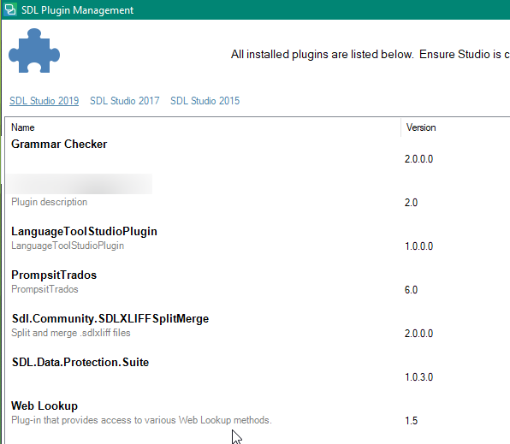510x444 pixels.
Task: Select the Sdl.Community.SDLXLIFFSplitMerge plugin
Action: click(110, 318)
